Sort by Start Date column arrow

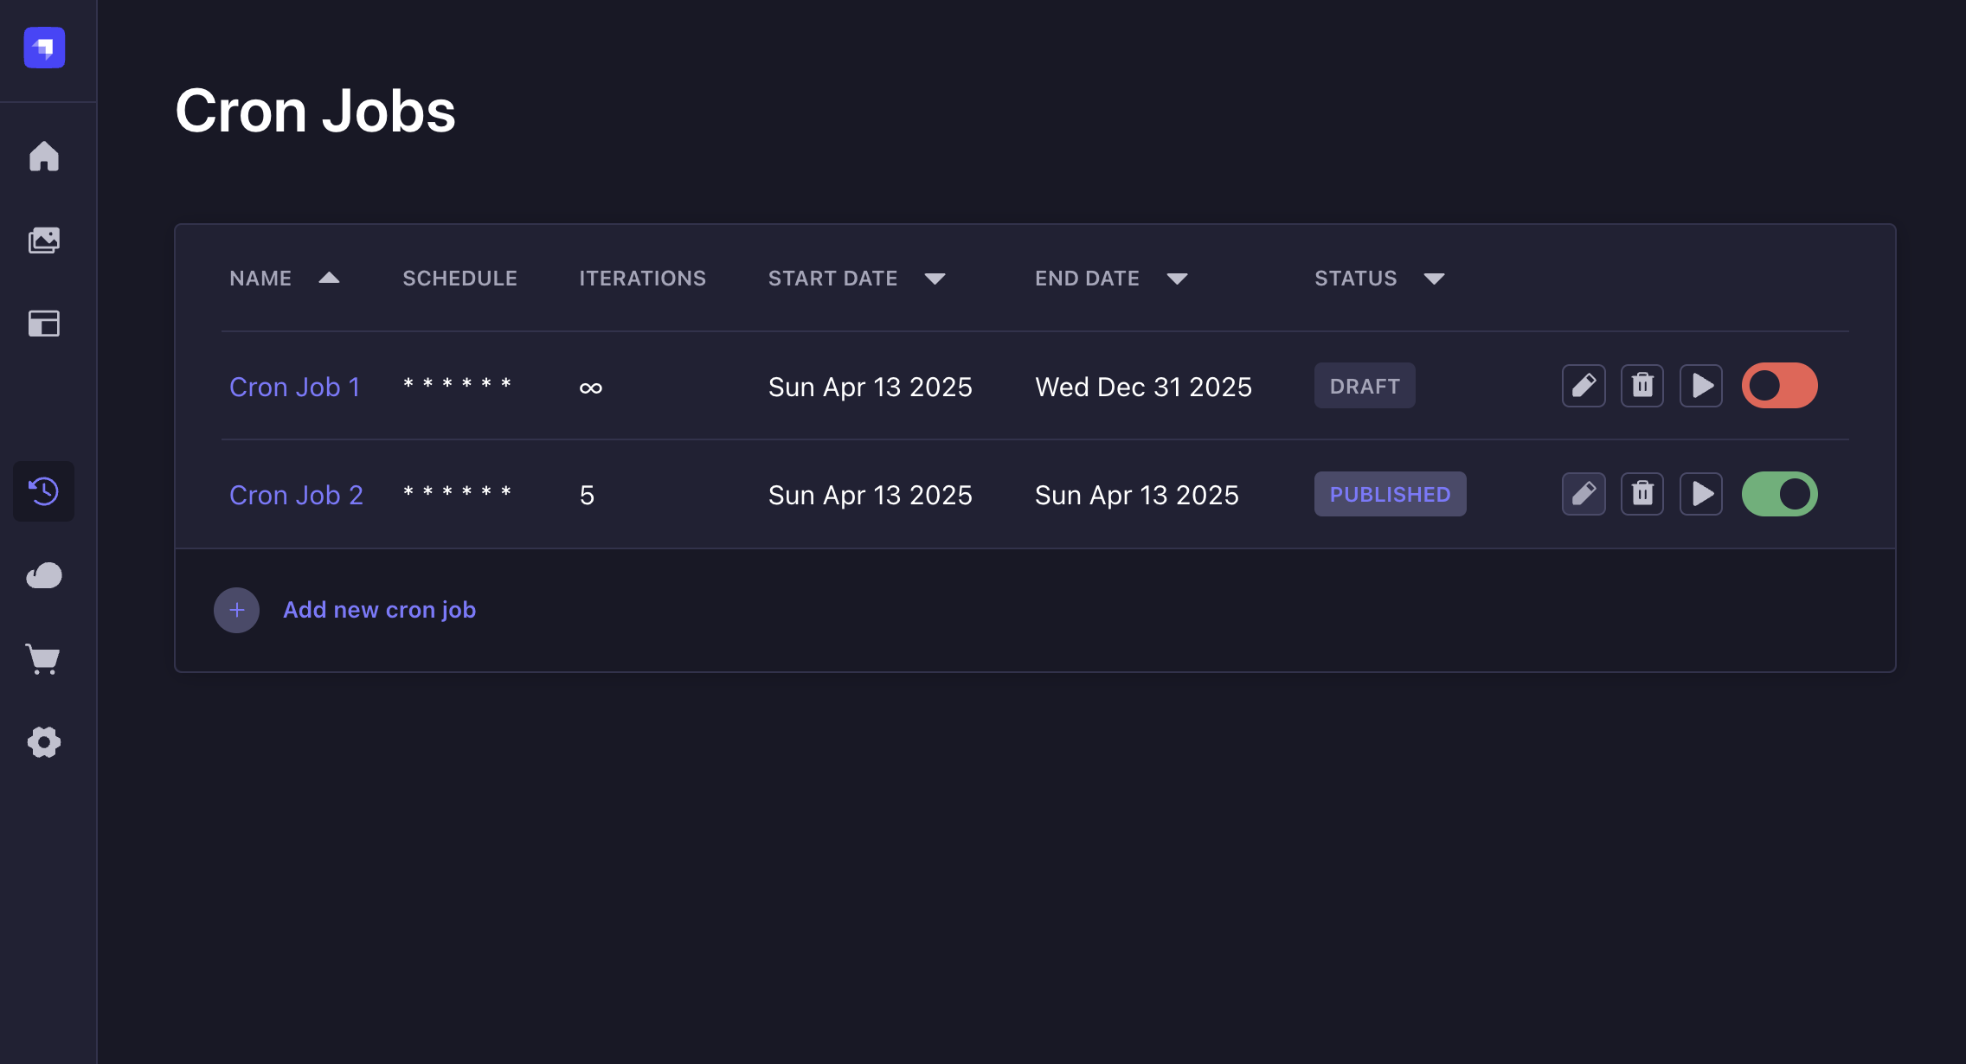(x=935, y=279)
